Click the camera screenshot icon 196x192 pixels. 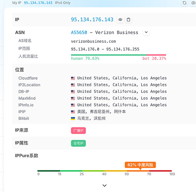[193, 3]
